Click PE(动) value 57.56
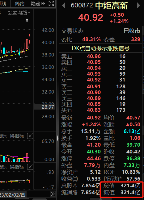Image resolution: width=144 pixels, height=200 pixels. (133, 179)
